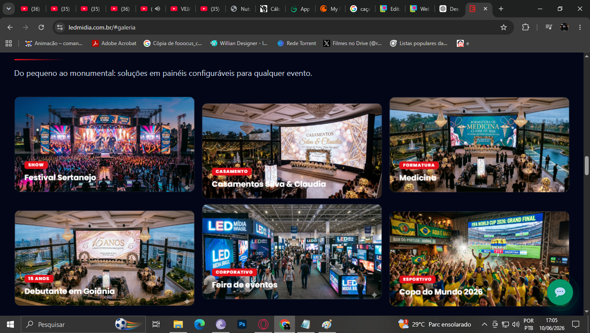
Task: Click the page vertical scrollbar thumb
Action: [x=587, y=165]
